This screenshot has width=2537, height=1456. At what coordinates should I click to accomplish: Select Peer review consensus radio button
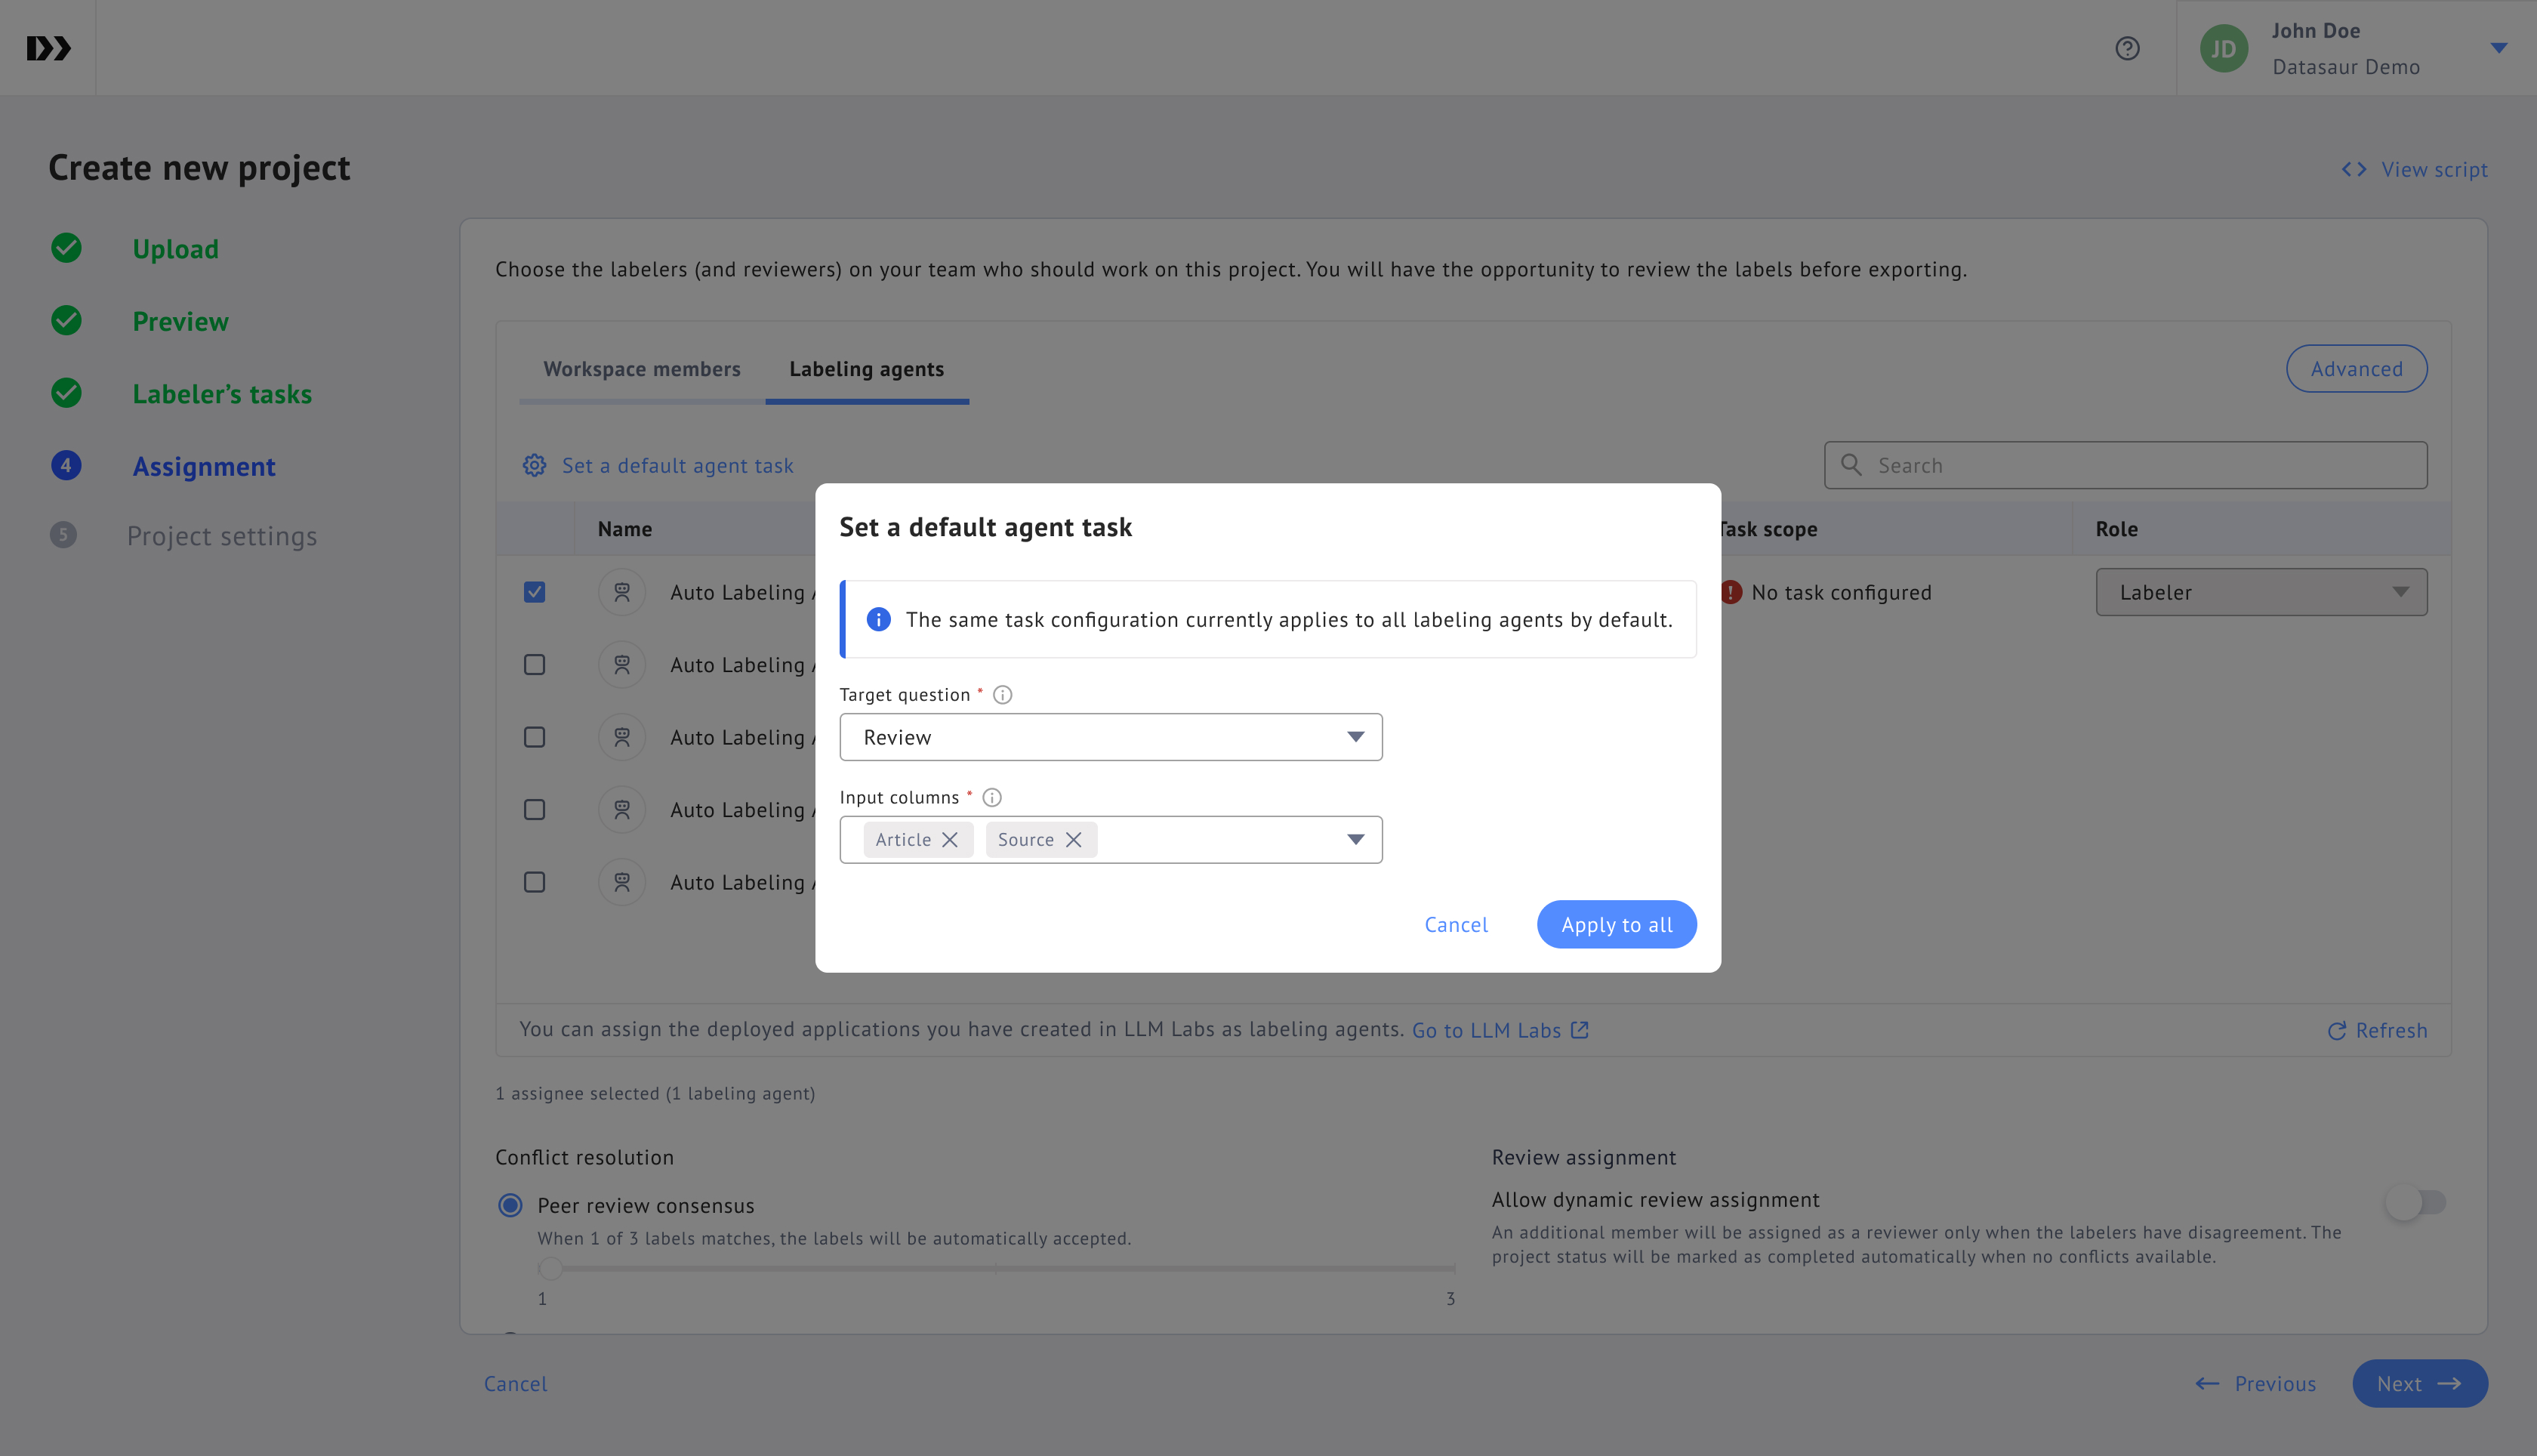tap(511, 1205)
